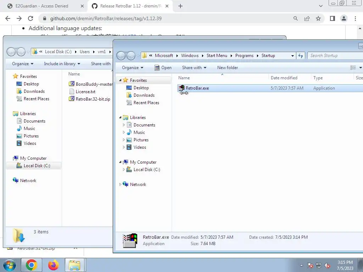Sort by Date modified column
The image size is (363, 272).
point(284,78)
